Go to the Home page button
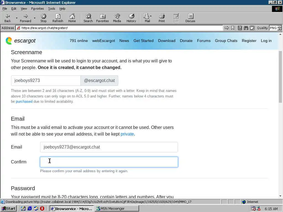The width and height of the screenshot is (283, 212). 72,18
